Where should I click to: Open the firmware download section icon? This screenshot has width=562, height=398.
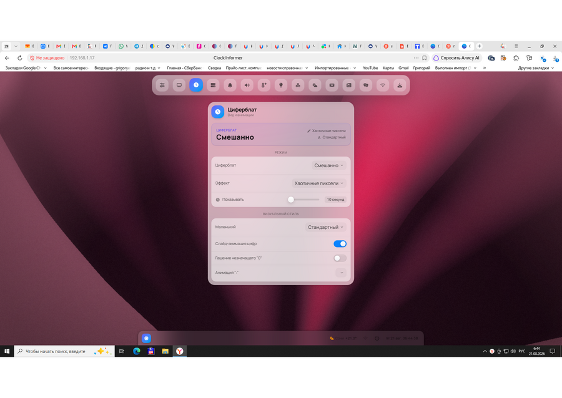pos(400,85)
